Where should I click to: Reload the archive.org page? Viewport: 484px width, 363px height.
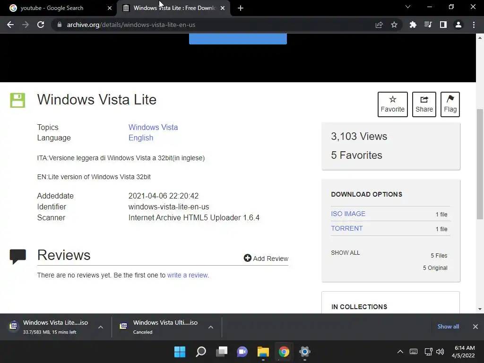pos(41,25)
